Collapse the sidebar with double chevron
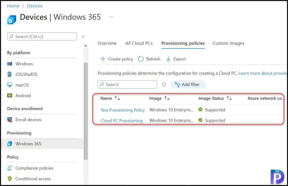Viewport: 288px width, 186px height. [83, 37]
